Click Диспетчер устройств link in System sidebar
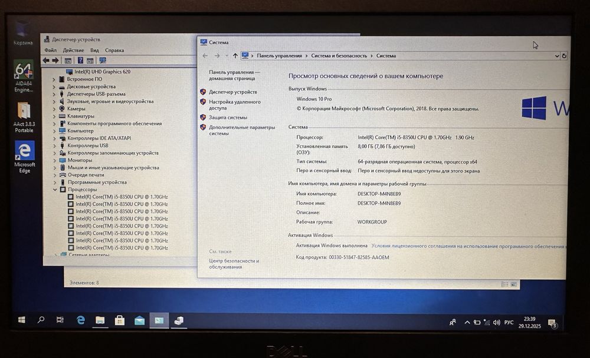Image resolution: width=590 pixels, height=358 pixels. point(233,92)
